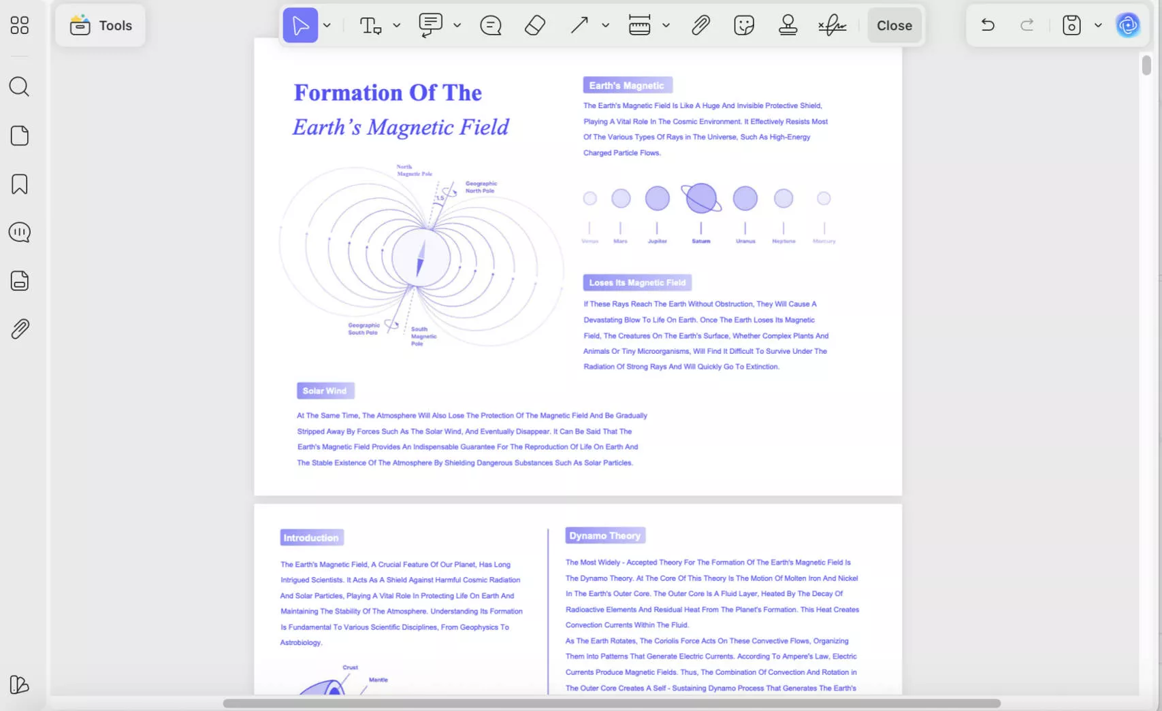Screen dimensions: 1162x711
Task: Expand the cursor tool dropdown arrow
Action: pos(327,26)
